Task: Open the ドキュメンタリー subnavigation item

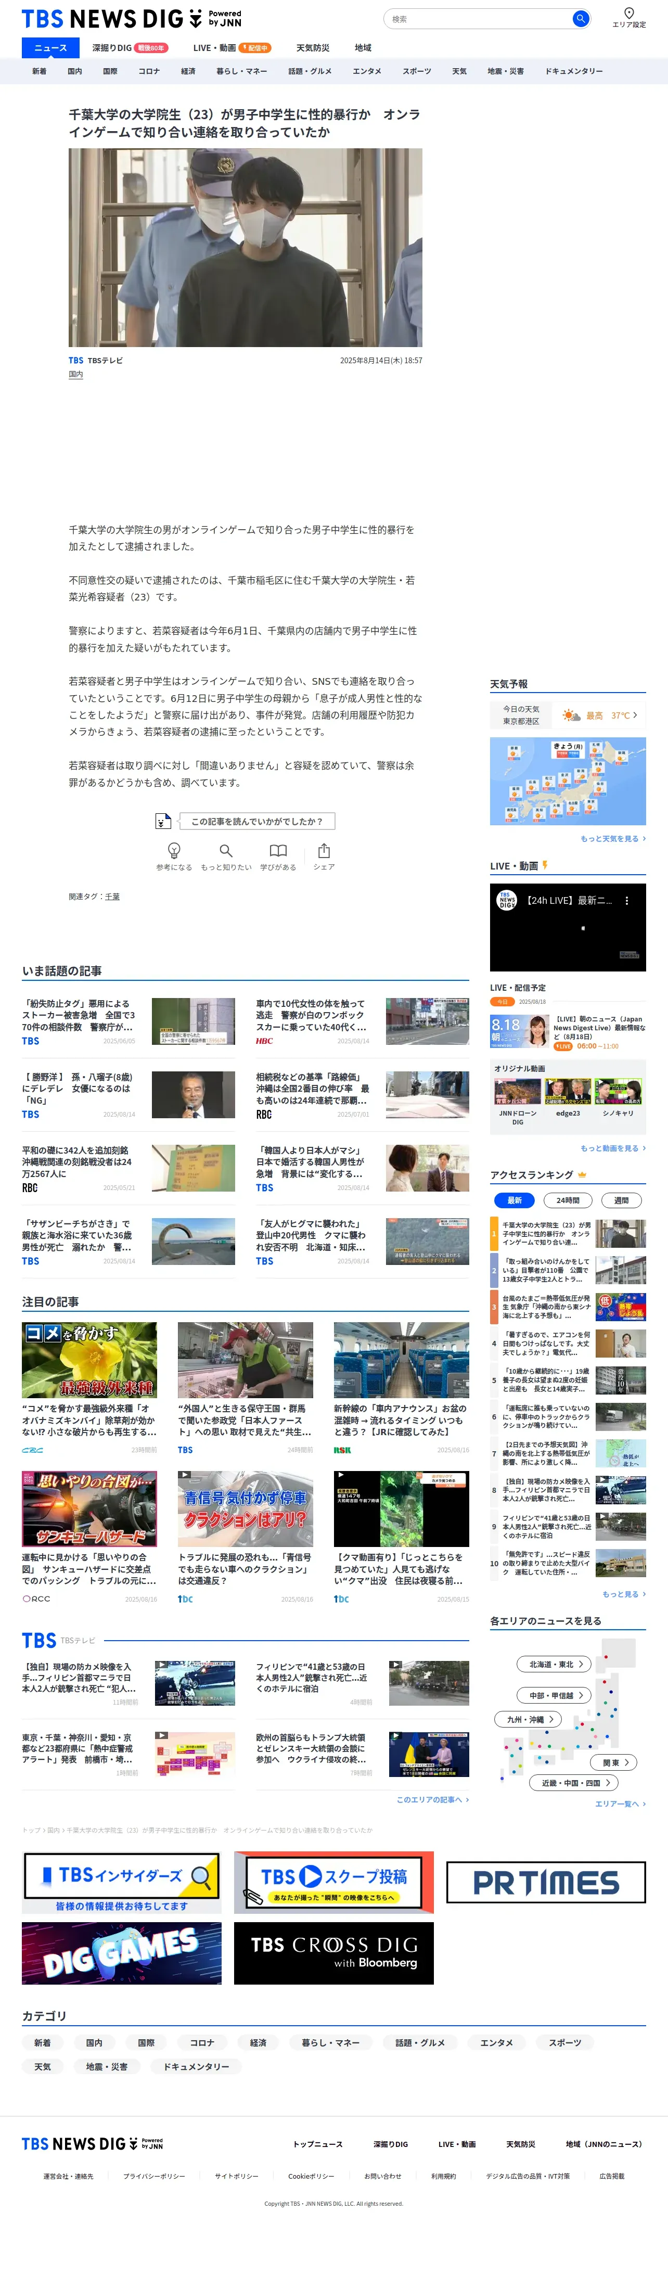Action: tap(573, 72)
